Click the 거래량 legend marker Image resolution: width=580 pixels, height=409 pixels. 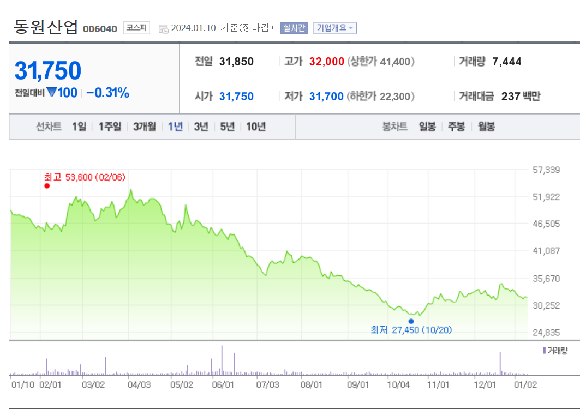tap(544, 350)
